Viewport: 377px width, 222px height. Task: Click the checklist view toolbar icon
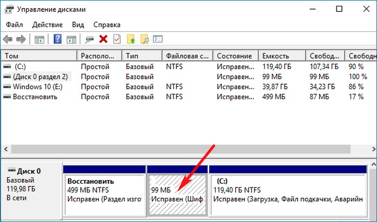[x=157, y=39]
